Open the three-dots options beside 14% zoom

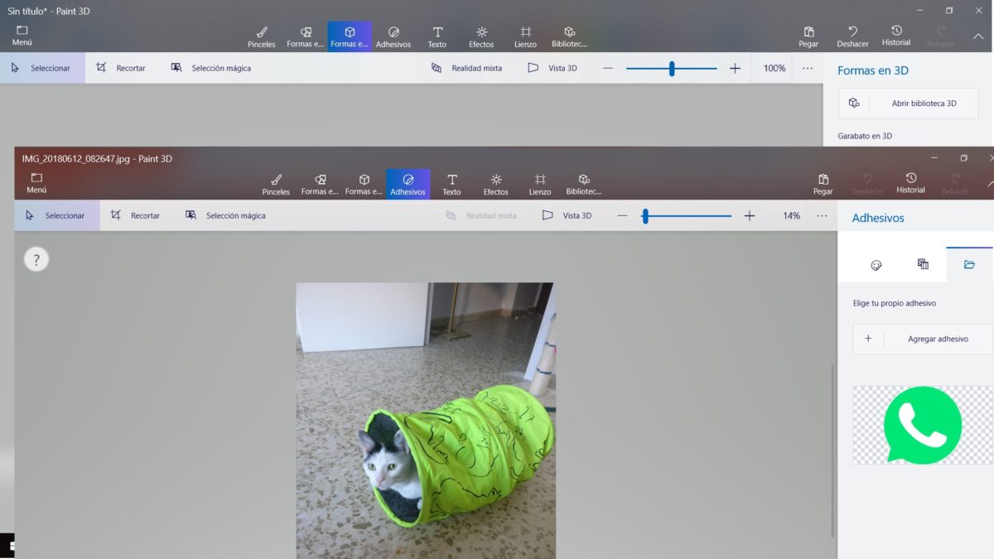point(822,215)
